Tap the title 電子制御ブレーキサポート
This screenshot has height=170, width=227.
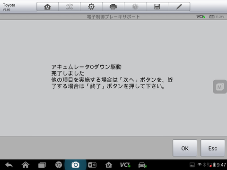pyautogui.click(x=113, y=17)
